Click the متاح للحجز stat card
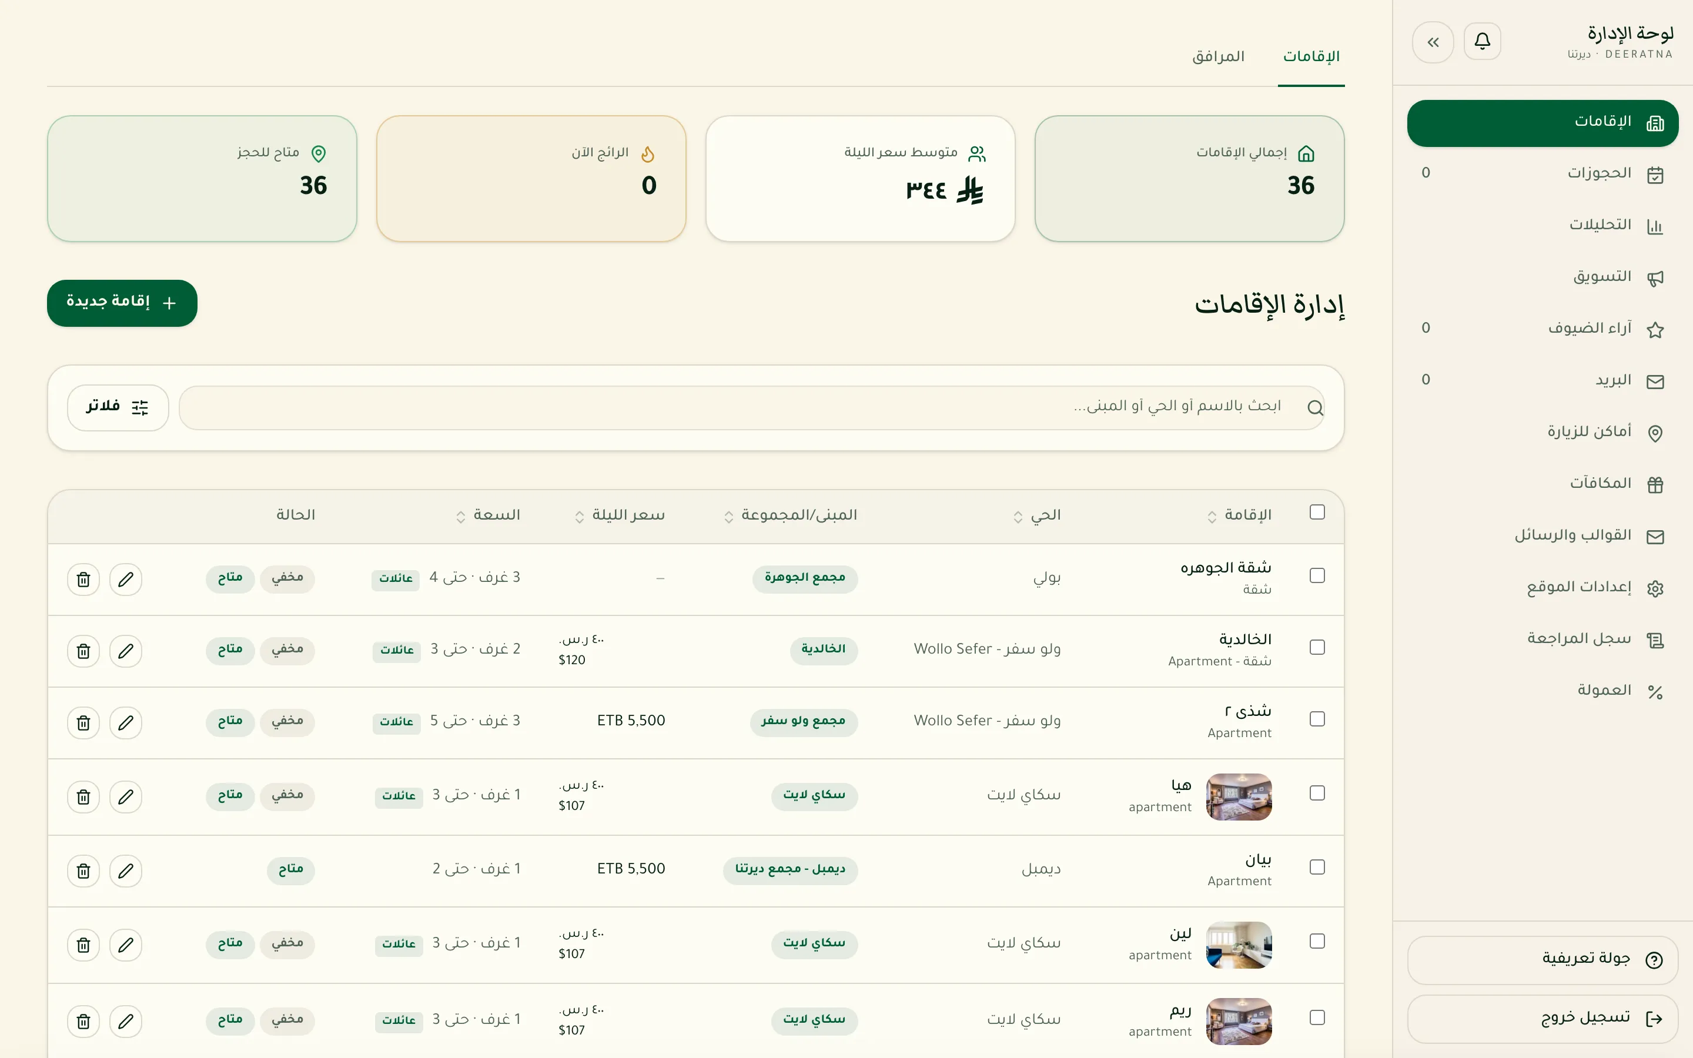The height and width of the screenshot is (1058, 1693). (x=202, y=179)
